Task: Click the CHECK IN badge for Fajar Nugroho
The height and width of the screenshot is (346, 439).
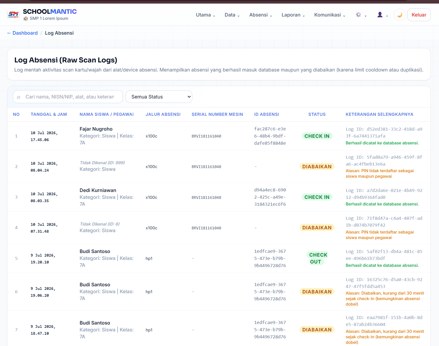Action: 317,136
